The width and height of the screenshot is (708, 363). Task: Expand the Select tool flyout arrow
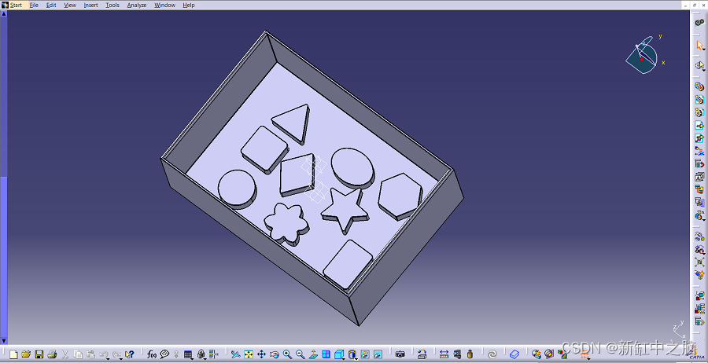703,49
